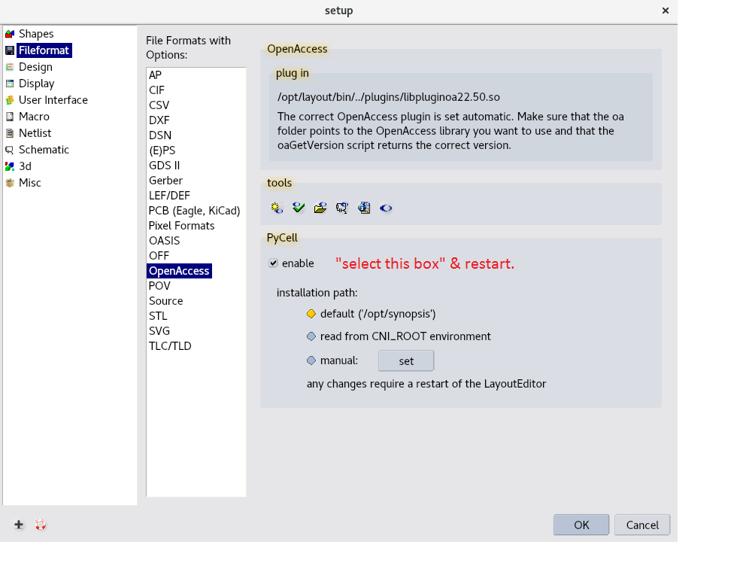This screenshot has height=581, width=731.
Task: Click the info document OpenAccess tool icon
Action: click(x=364, y=208)
